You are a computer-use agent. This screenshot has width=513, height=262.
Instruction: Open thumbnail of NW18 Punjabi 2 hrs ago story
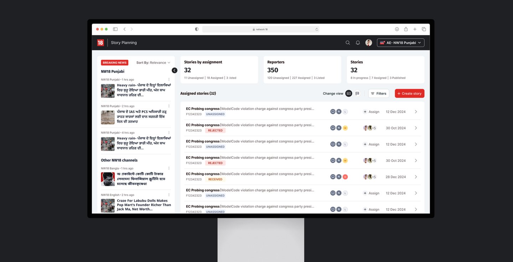click(x=108, y=117)
